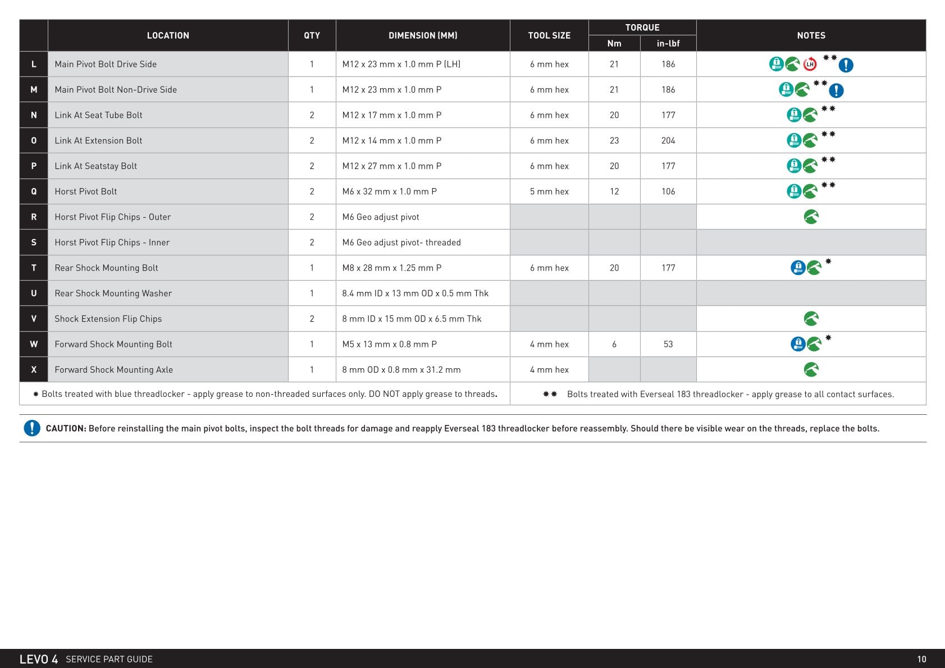Click green grease icon in Link At Extension Bolt row
This screenshot has width=945, height=668.
pos(810,140)
